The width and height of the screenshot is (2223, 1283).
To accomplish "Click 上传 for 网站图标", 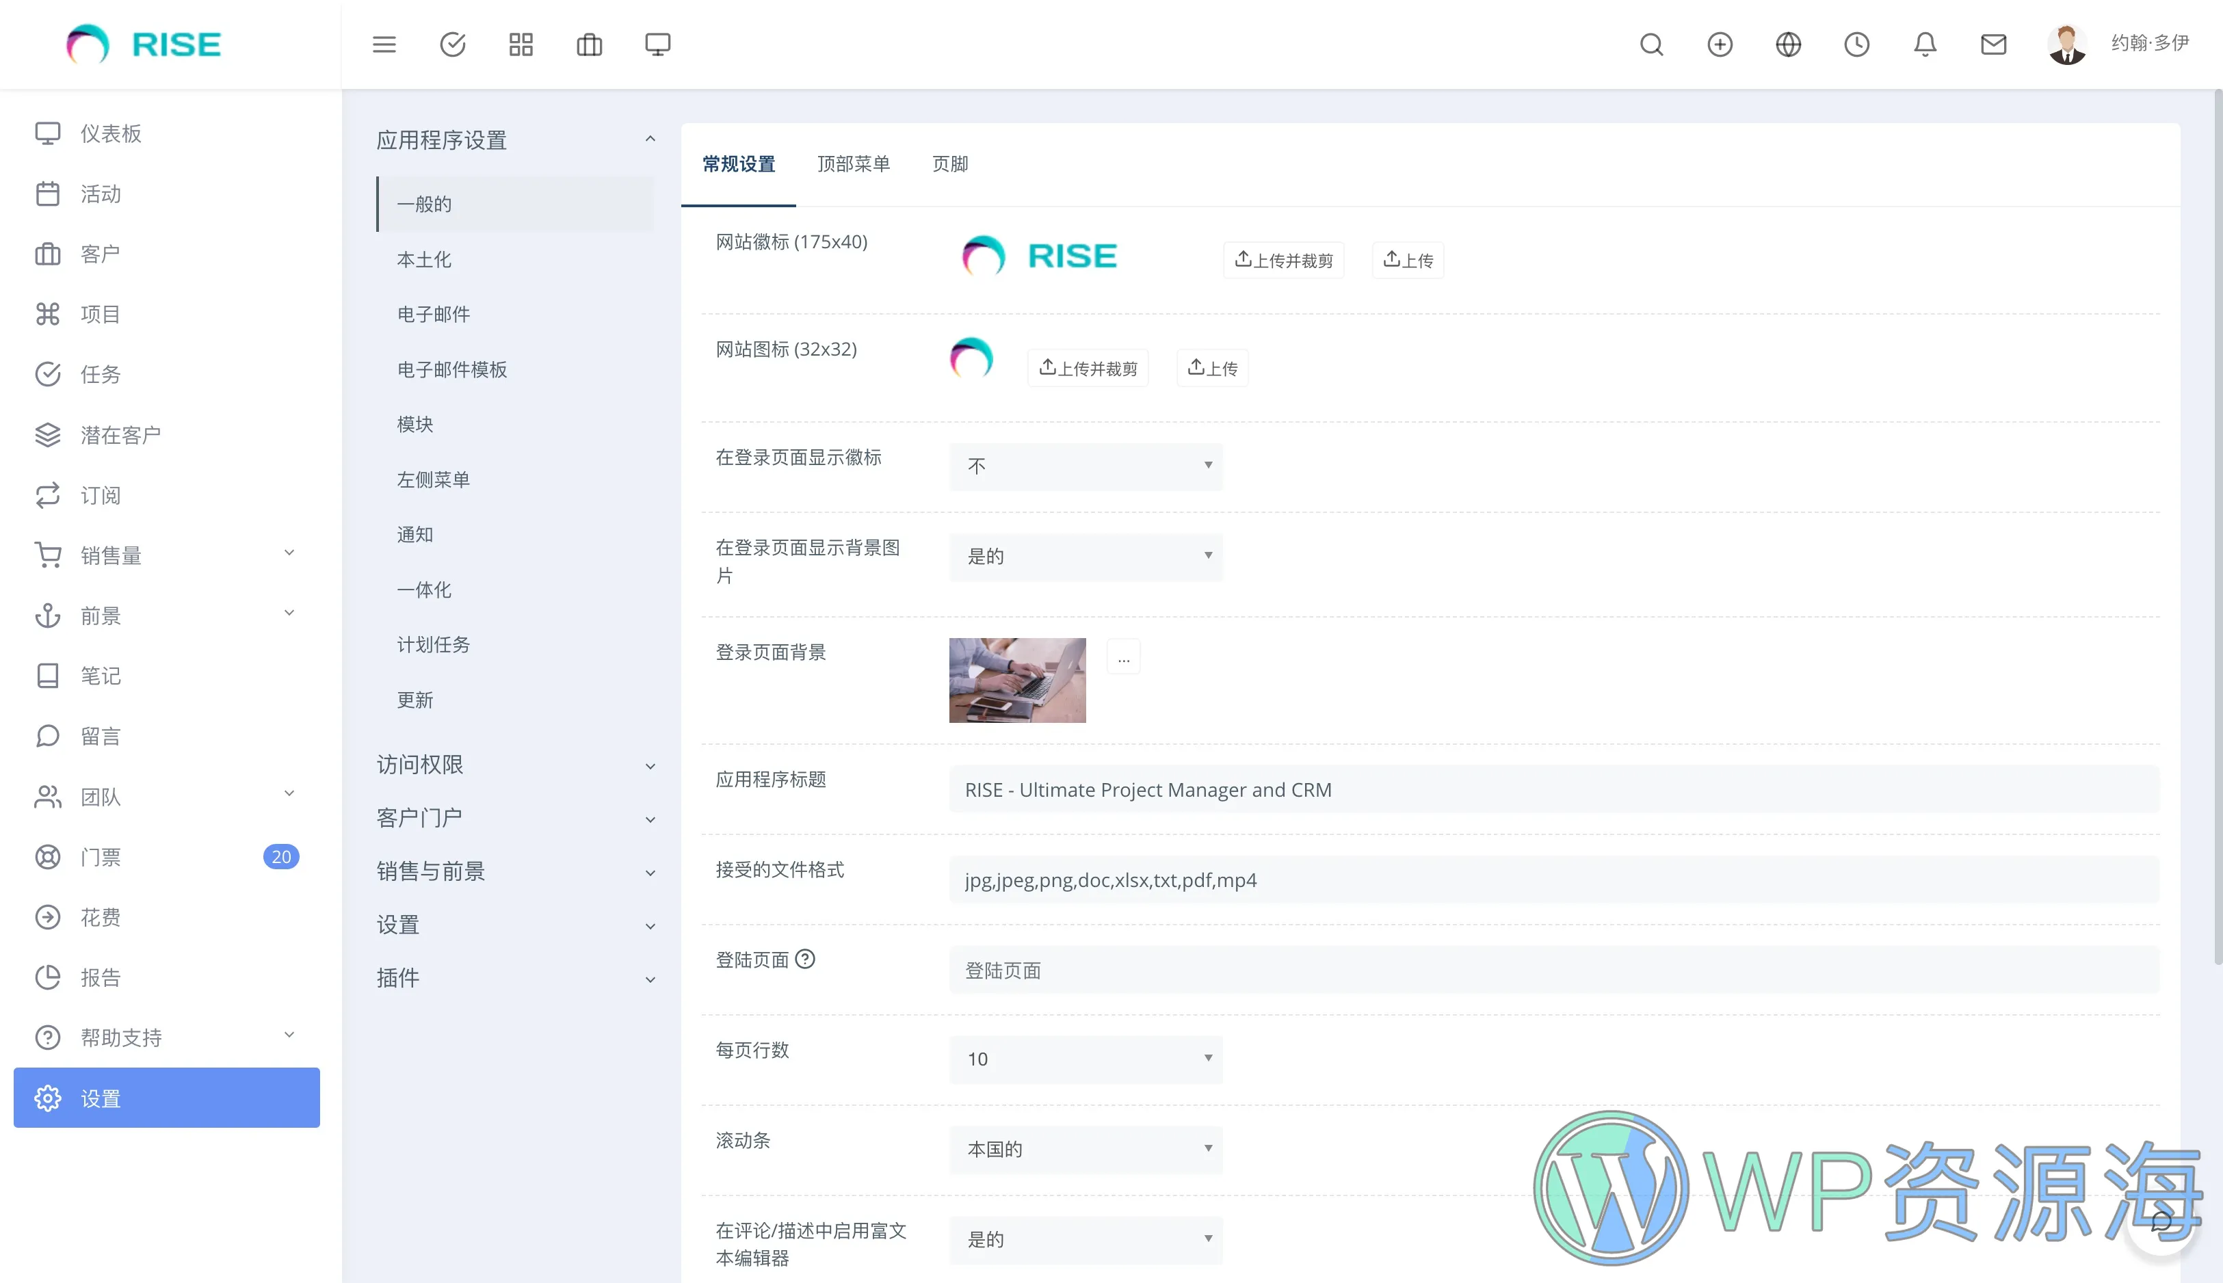I will (1212, 367).
